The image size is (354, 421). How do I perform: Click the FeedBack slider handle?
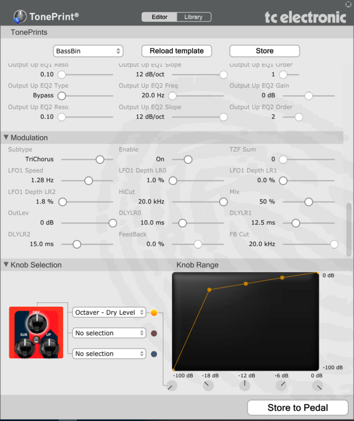[198, 244]
